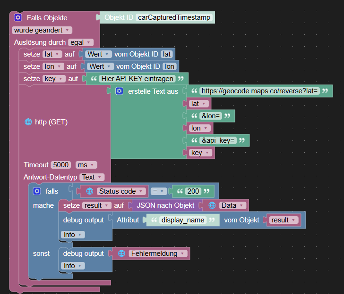
Task: Open the ms timeout unit dropdown
Action: point(86,165)
